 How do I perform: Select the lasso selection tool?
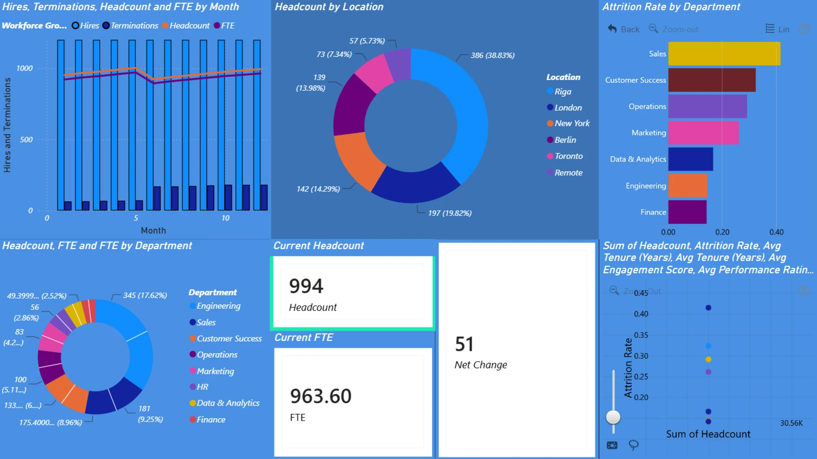click(x=634, y=445)
